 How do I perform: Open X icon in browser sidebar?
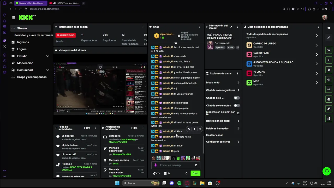5,46
